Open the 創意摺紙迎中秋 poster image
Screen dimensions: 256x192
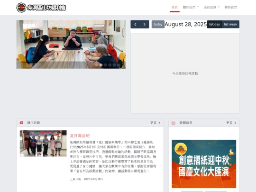pos(204,164)
